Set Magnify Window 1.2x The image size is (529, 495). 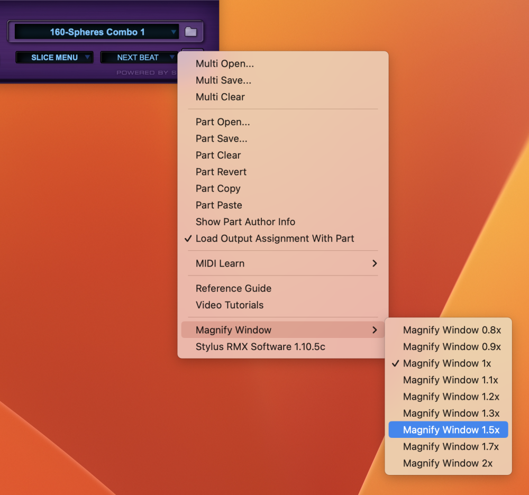click(x=448, y=397)
